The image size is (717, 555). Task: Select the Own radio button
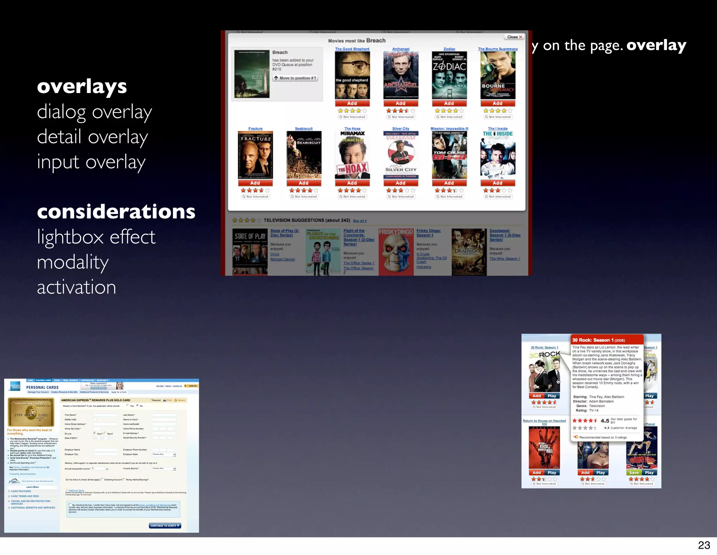(x=95, y=433)
